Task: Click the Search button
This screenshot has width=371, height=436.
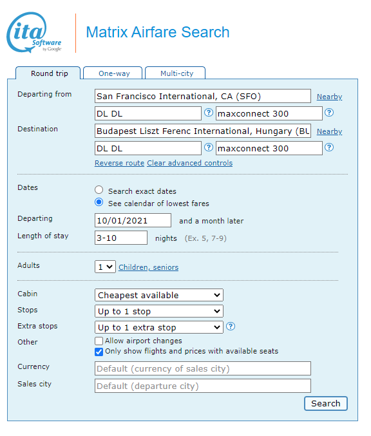Action: coord(326,403)
